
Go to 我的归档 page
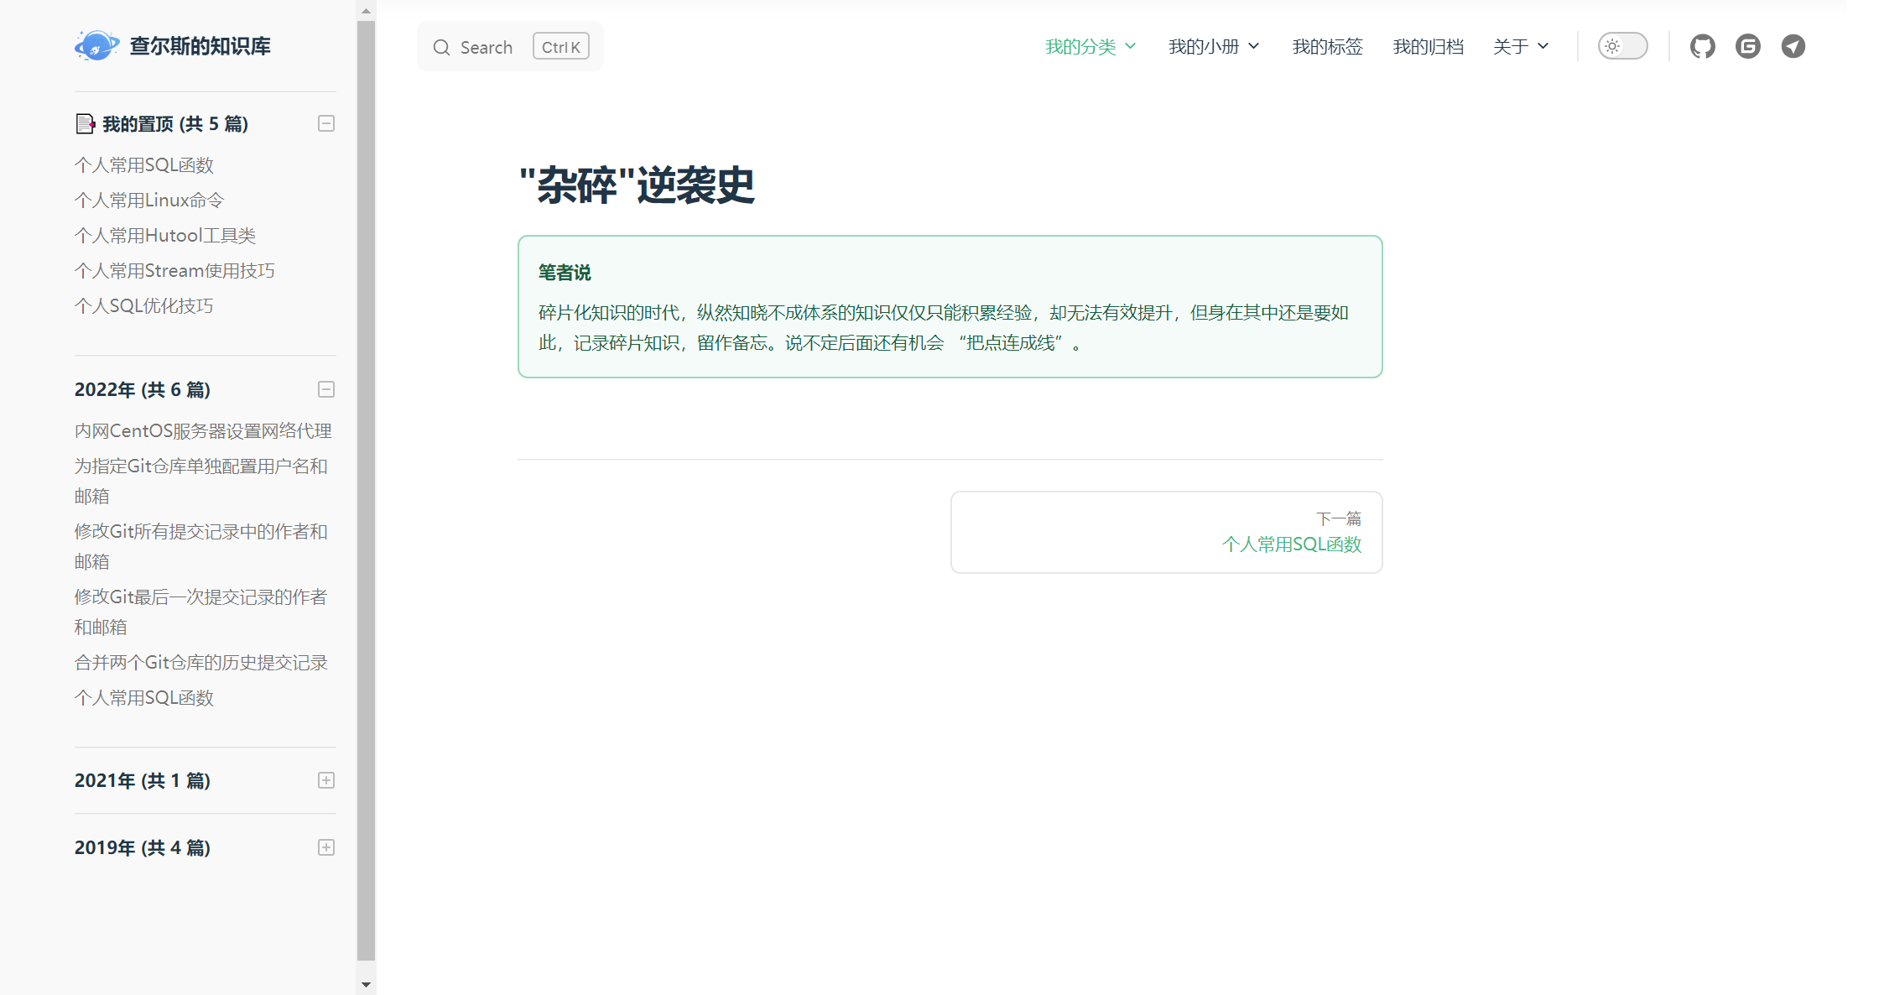[x=1428, y=46]
